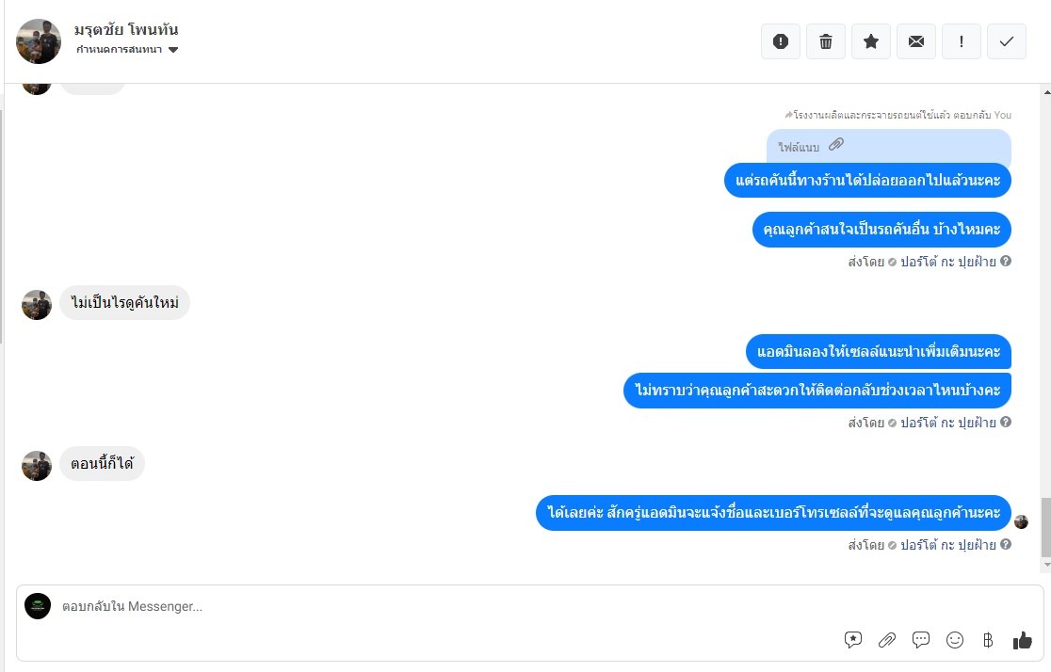Open the emoji picker smiley icon
This screenshot has width=1051, height=672.
[955, 640]
